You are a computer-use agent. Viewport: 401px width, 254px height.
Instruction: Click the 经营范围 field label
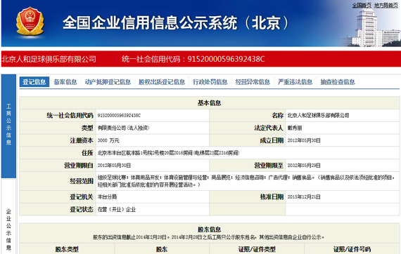[x=82, y=181]
